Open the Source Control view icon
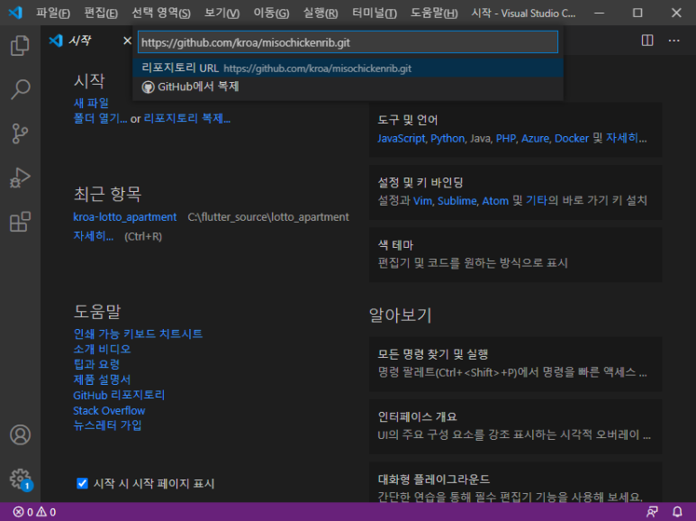This screenshot has height=521, width=696. coord(20,133)
